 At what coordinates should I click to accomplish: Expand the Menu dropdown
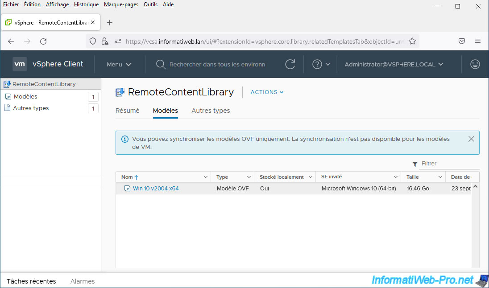pyautogui.click(x=119, y=65)
